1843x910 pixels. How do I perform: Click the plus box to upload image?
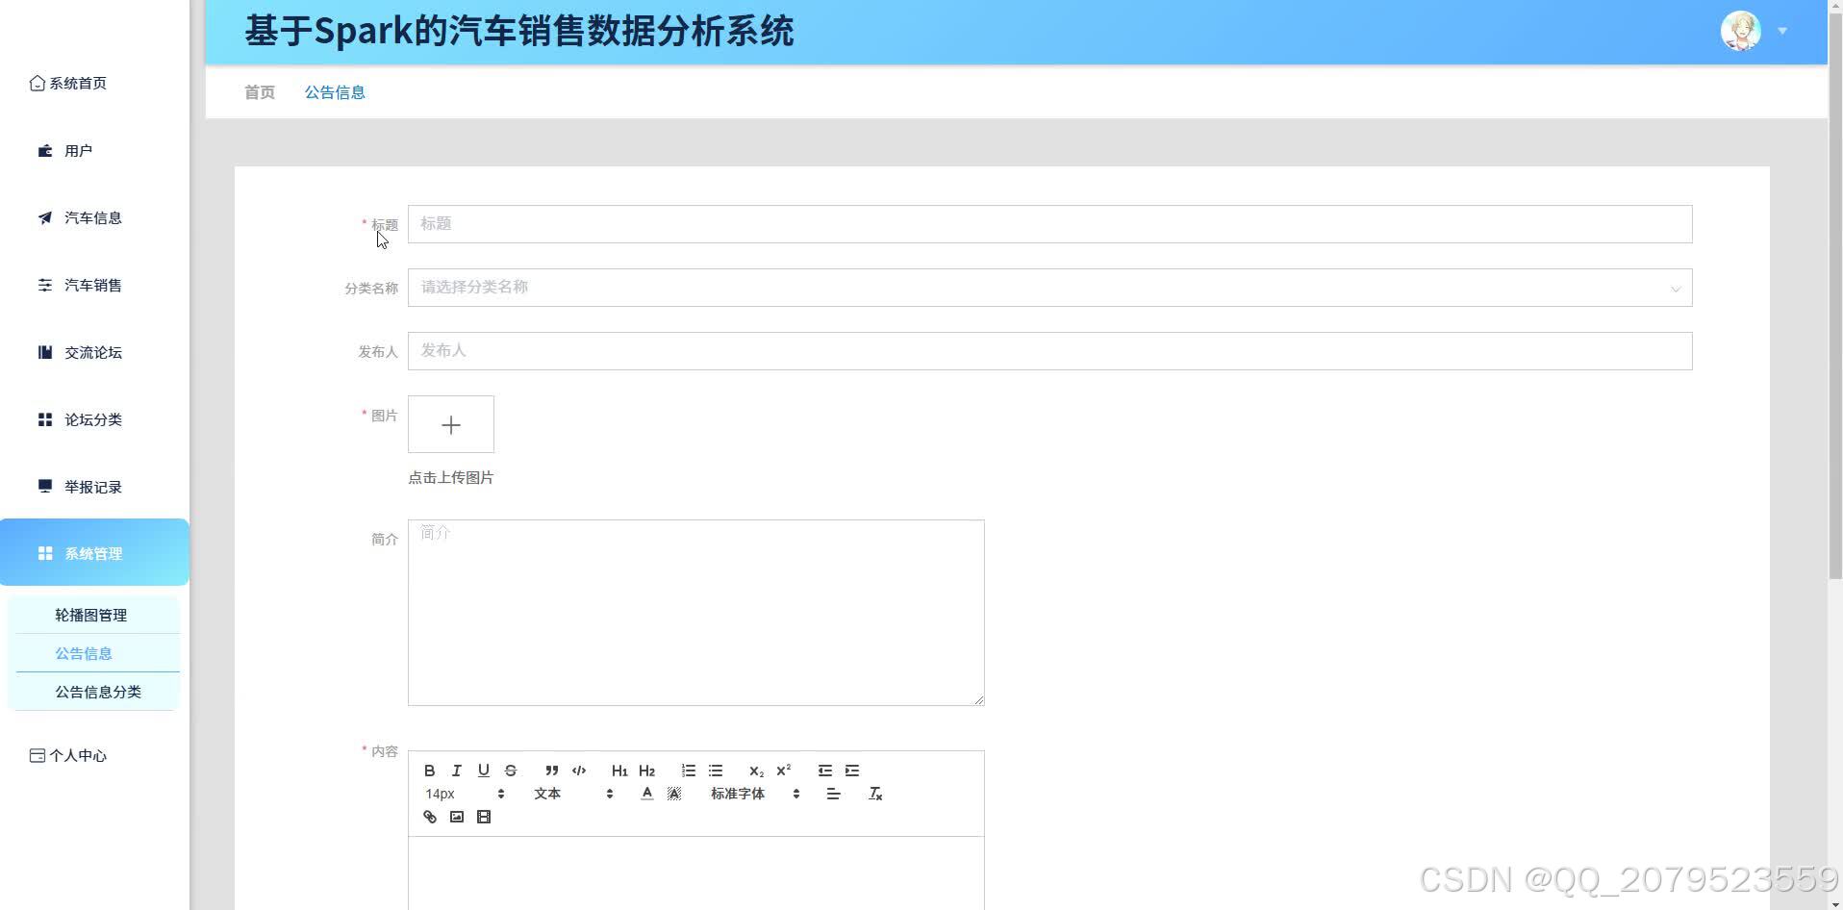(x=451, y=424)
